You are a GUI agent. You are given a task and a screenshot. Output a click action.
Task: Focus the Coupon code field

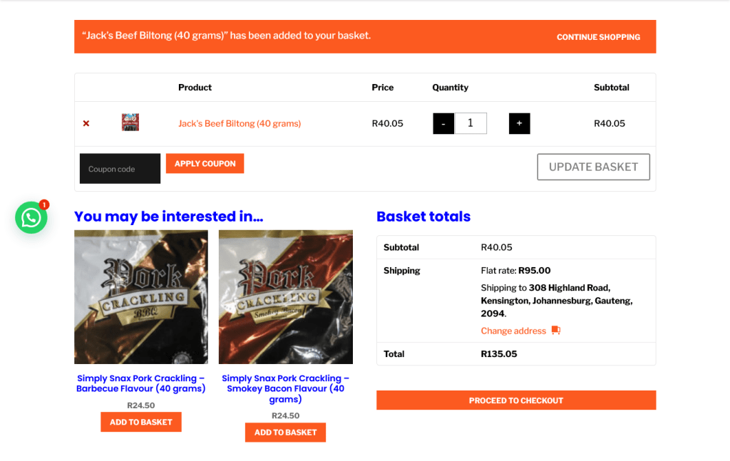(x=120, y=169)
